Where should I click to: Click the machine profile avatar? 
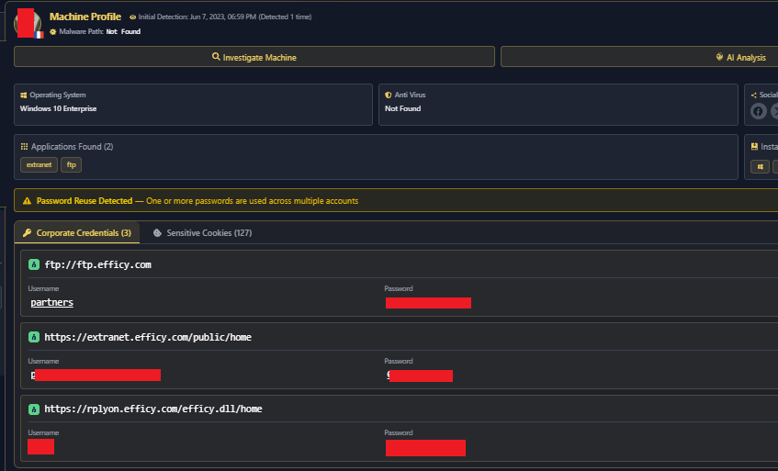(28, 23)
